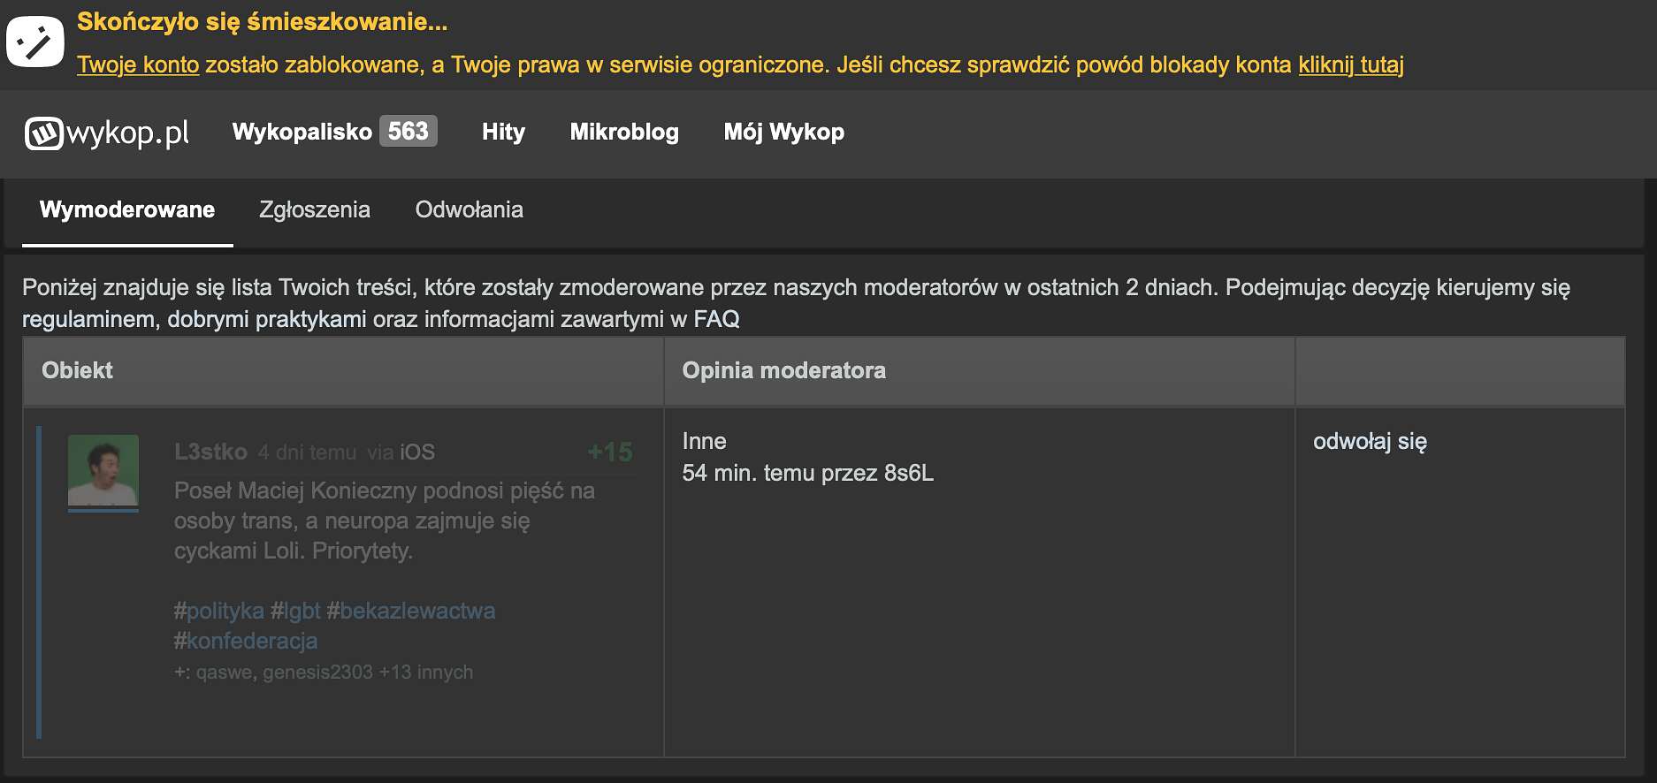Open the #lgbt hashtag

tap(295, 611)
